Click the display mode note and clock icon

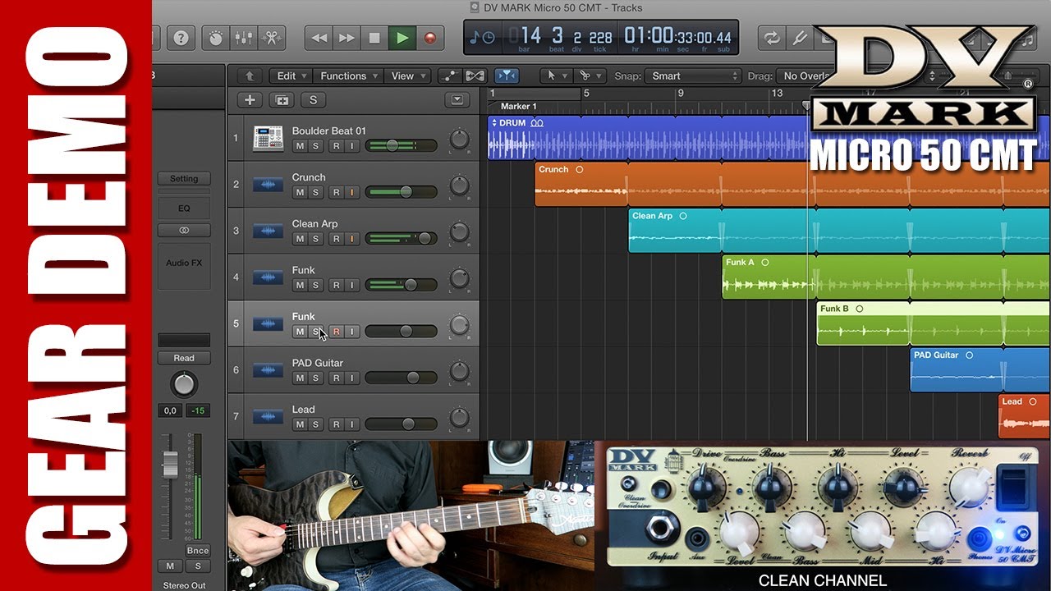tap(484, 38)
